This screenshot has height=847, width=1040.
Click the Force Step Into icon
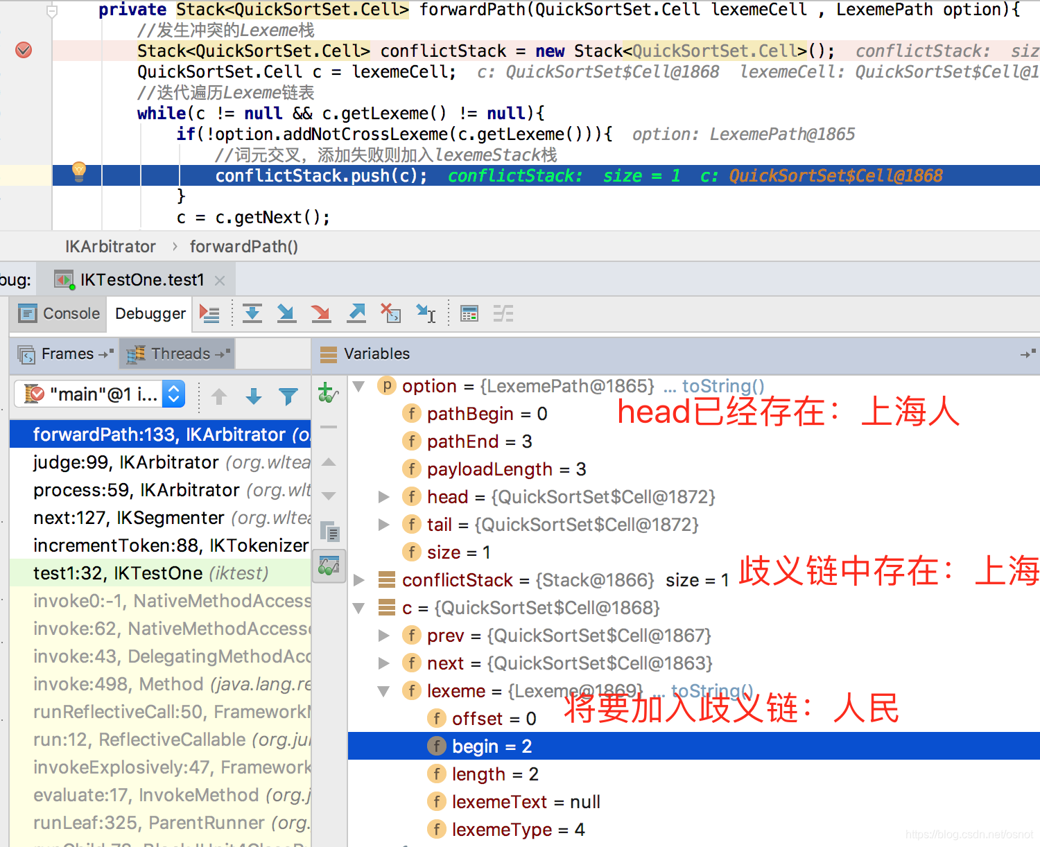(x=321, y=314)
